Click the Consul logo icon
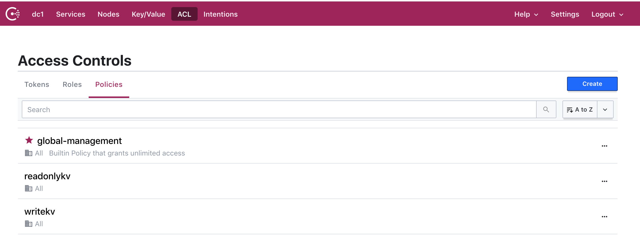640x251 pixels. coord(13,14)
